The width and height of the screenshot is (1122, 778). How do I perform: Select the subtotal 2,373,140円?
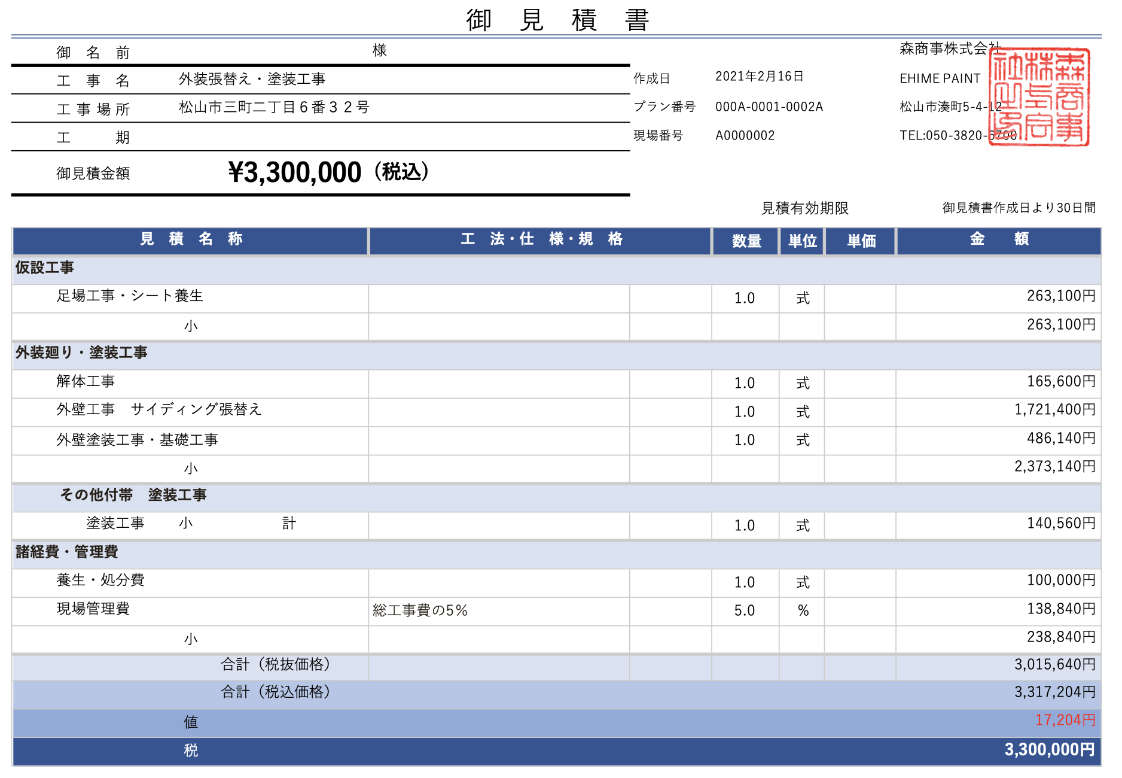coord(1055,466)
